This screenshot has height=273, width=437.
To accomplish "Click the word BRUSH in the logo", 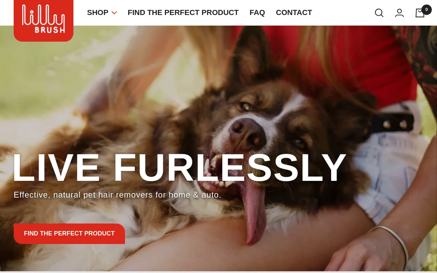I will pyautogui.click(x=50, y=30).
